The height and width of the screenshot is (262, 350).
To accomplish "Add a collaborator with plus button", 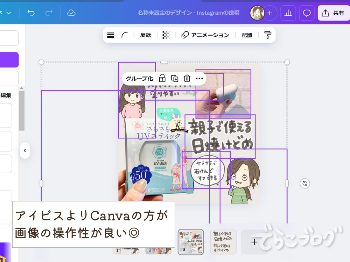I will [270, 13].
